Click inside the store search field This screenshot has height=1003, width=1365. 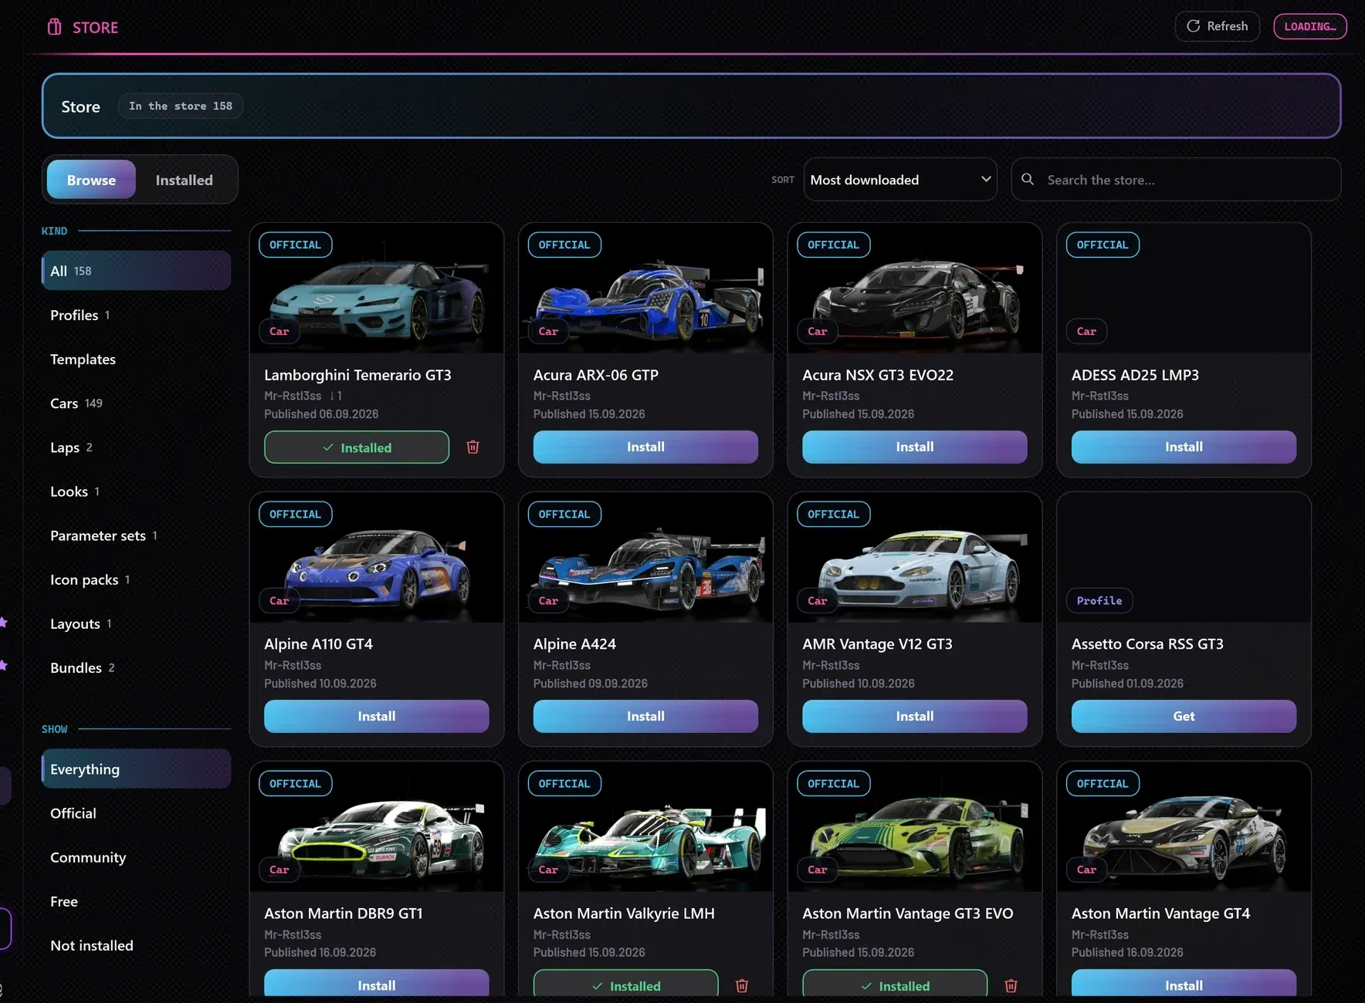point(1176,180)
